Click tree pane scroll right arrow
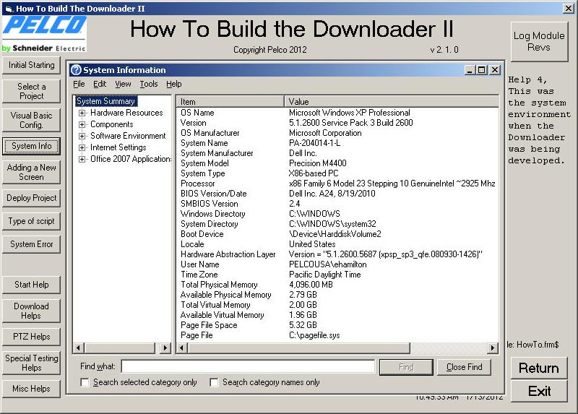This screenshot has width=578, height=414. click(166, 348)
